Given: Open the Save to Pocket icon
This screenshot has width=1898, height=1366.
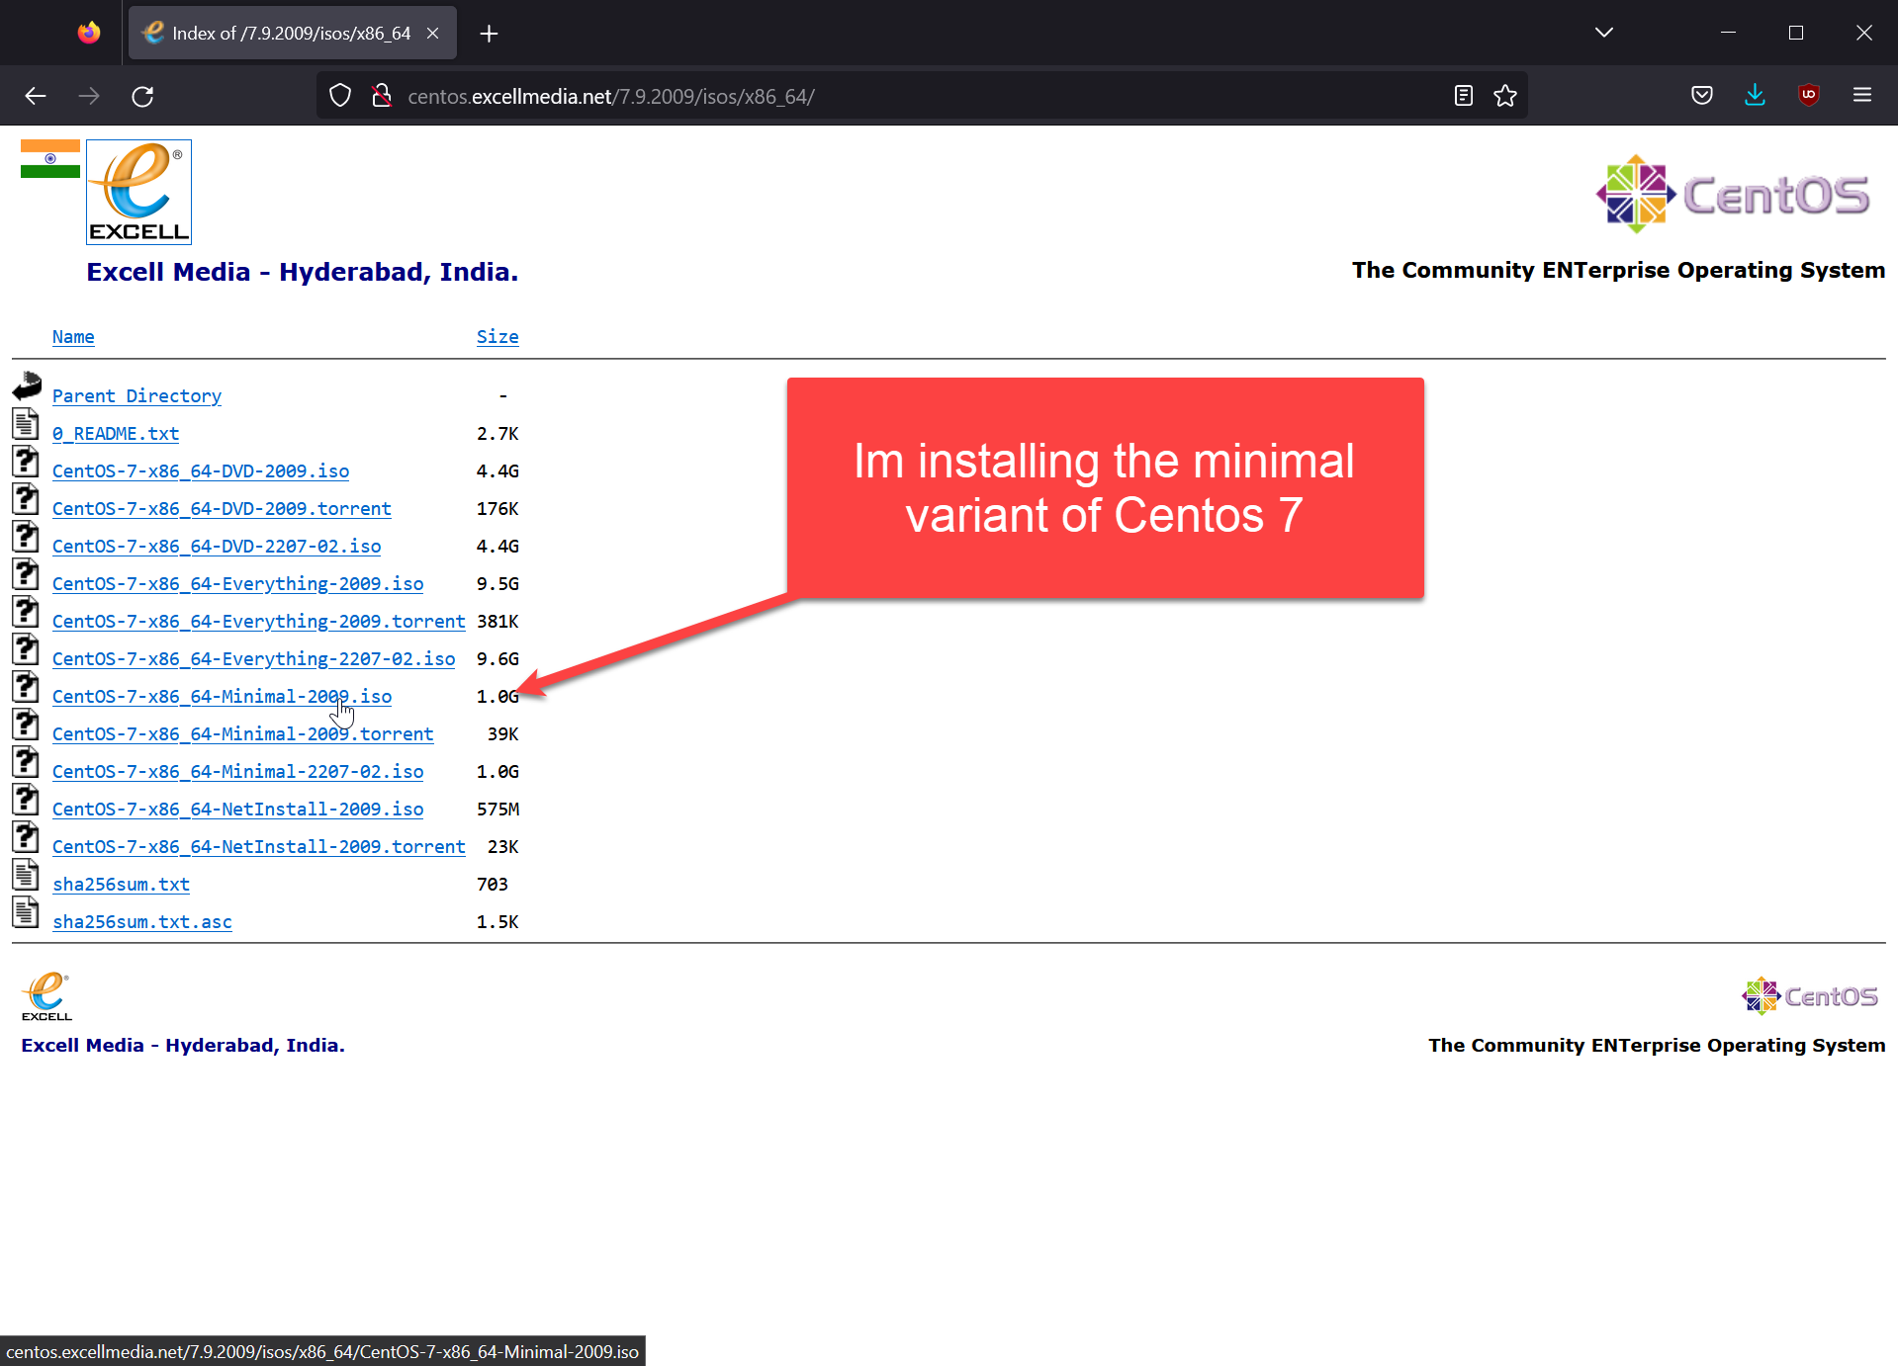Looking at the screenshot, I should pyautogui.click(x=1701, y=96).
